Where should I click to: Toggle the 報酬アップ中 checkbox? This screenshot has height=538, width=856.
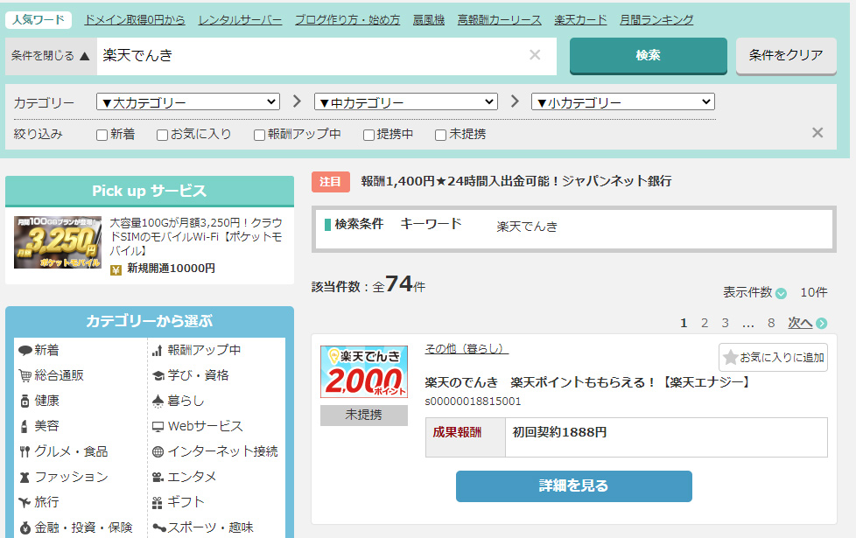pyautogui.click(x=259, y=135)
